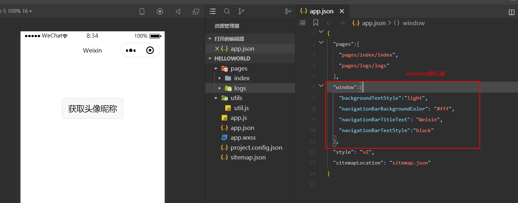Click the phone device icon in simulator toolbar
Screen dimensions: 518x203
(142, 12)
